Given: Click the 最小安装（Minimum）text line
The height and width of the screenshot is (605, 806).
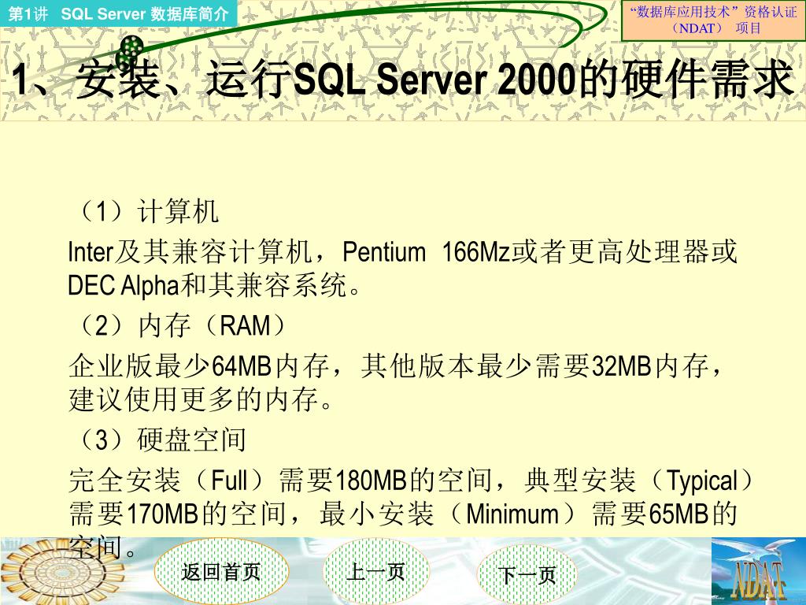Looking at the screenshot, I should coord(402,514).
